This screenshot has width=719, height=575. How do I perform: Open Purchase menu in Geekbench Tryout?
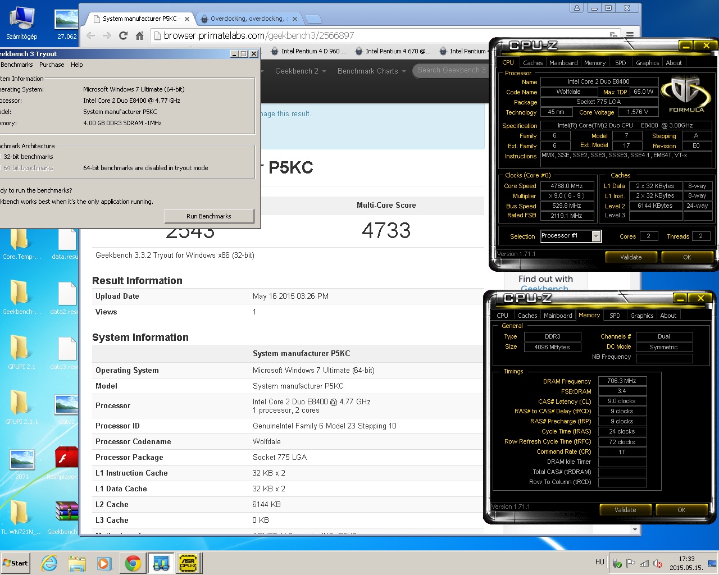tap(52, 65)
